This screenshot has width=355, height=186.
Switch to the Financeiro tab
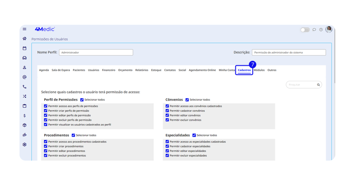(109, 70)
